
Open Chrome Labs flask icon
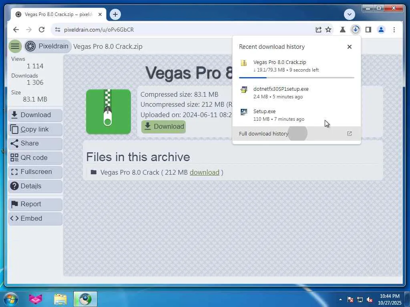(x=343, y=30)
